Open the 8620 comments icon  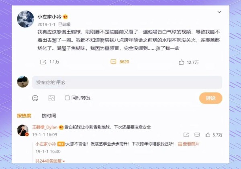[113, 62]
